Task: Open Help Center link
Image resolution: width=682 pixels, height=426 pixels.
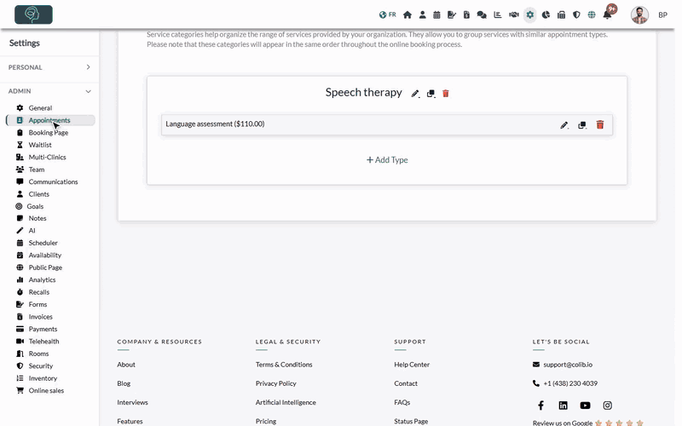Action: [412, 365]
